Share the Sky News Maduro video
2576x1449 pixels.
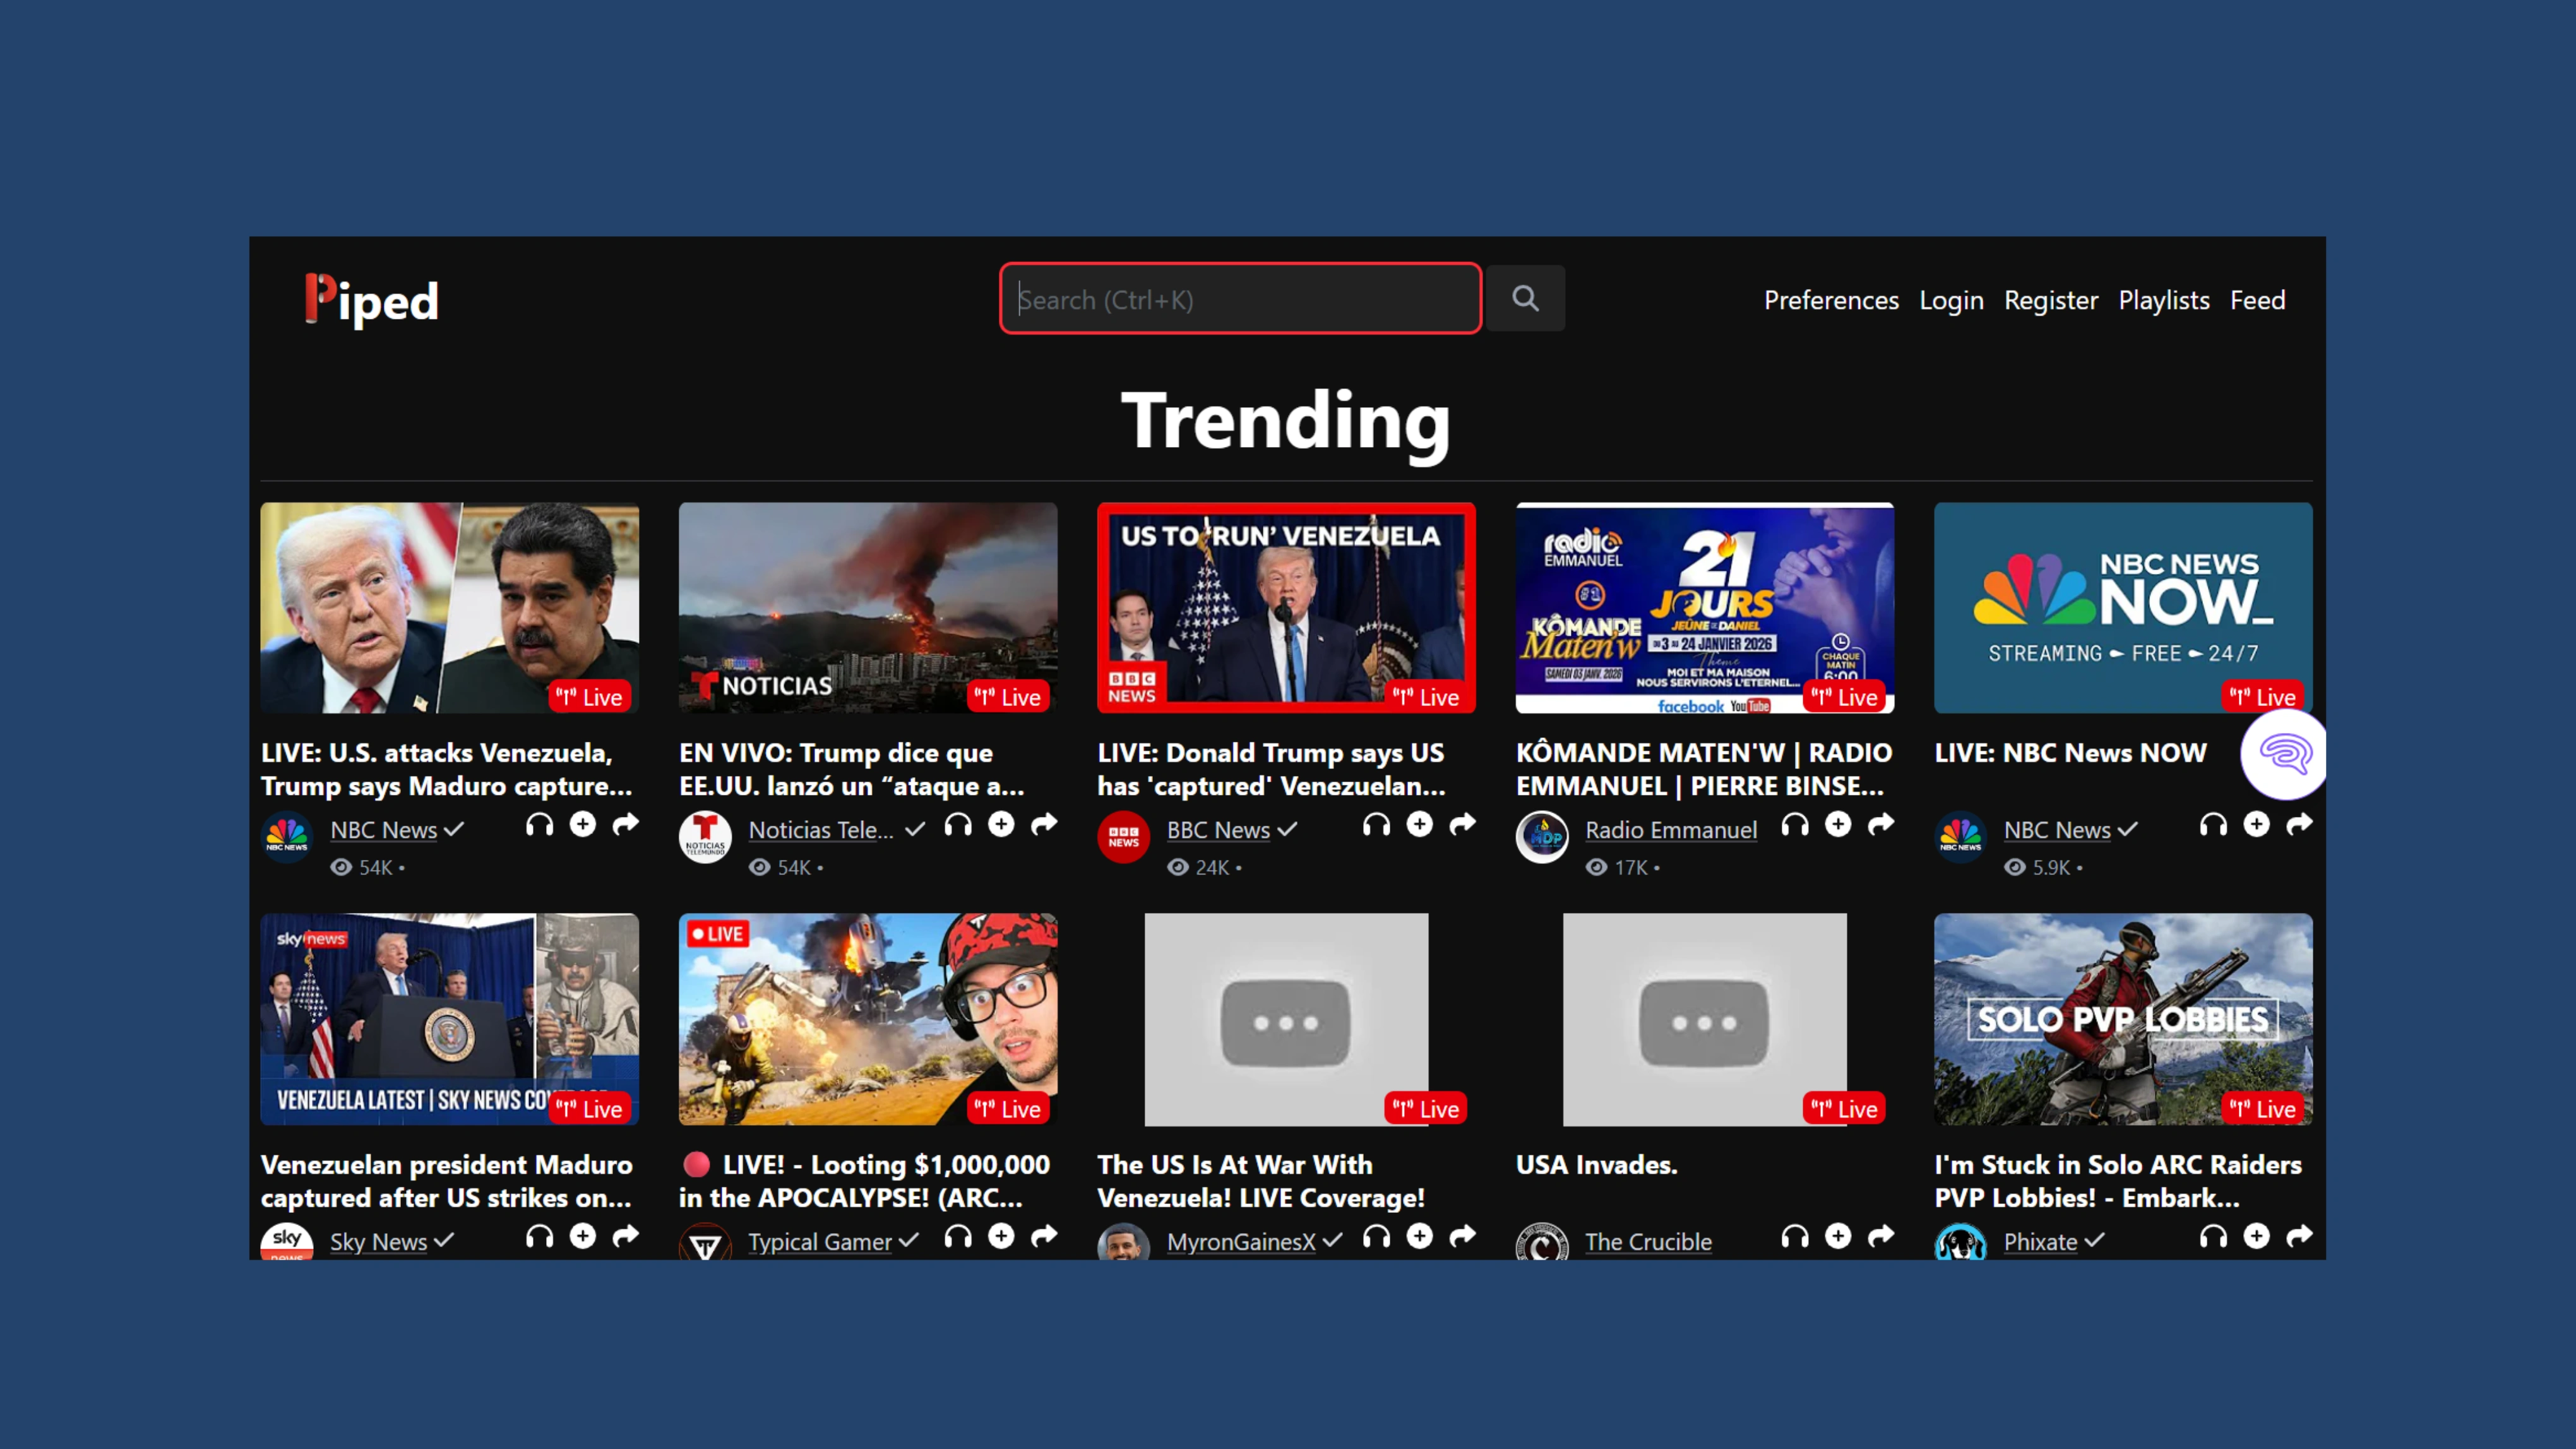[626, 1236]
